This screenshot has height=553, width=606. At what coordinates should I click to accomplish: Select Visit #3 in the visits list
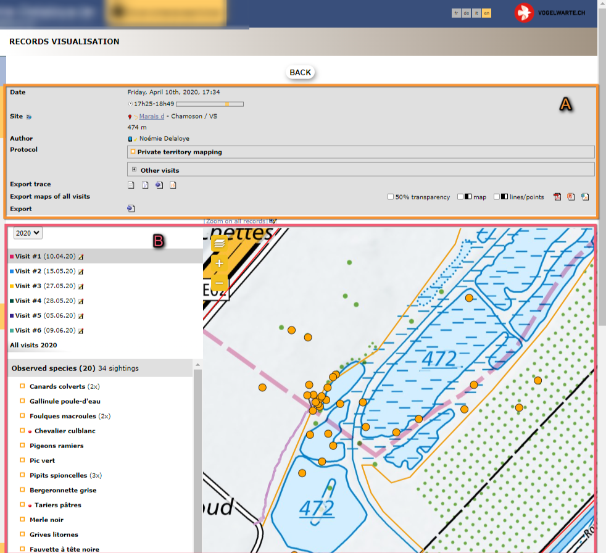click(x=36, y=286)
